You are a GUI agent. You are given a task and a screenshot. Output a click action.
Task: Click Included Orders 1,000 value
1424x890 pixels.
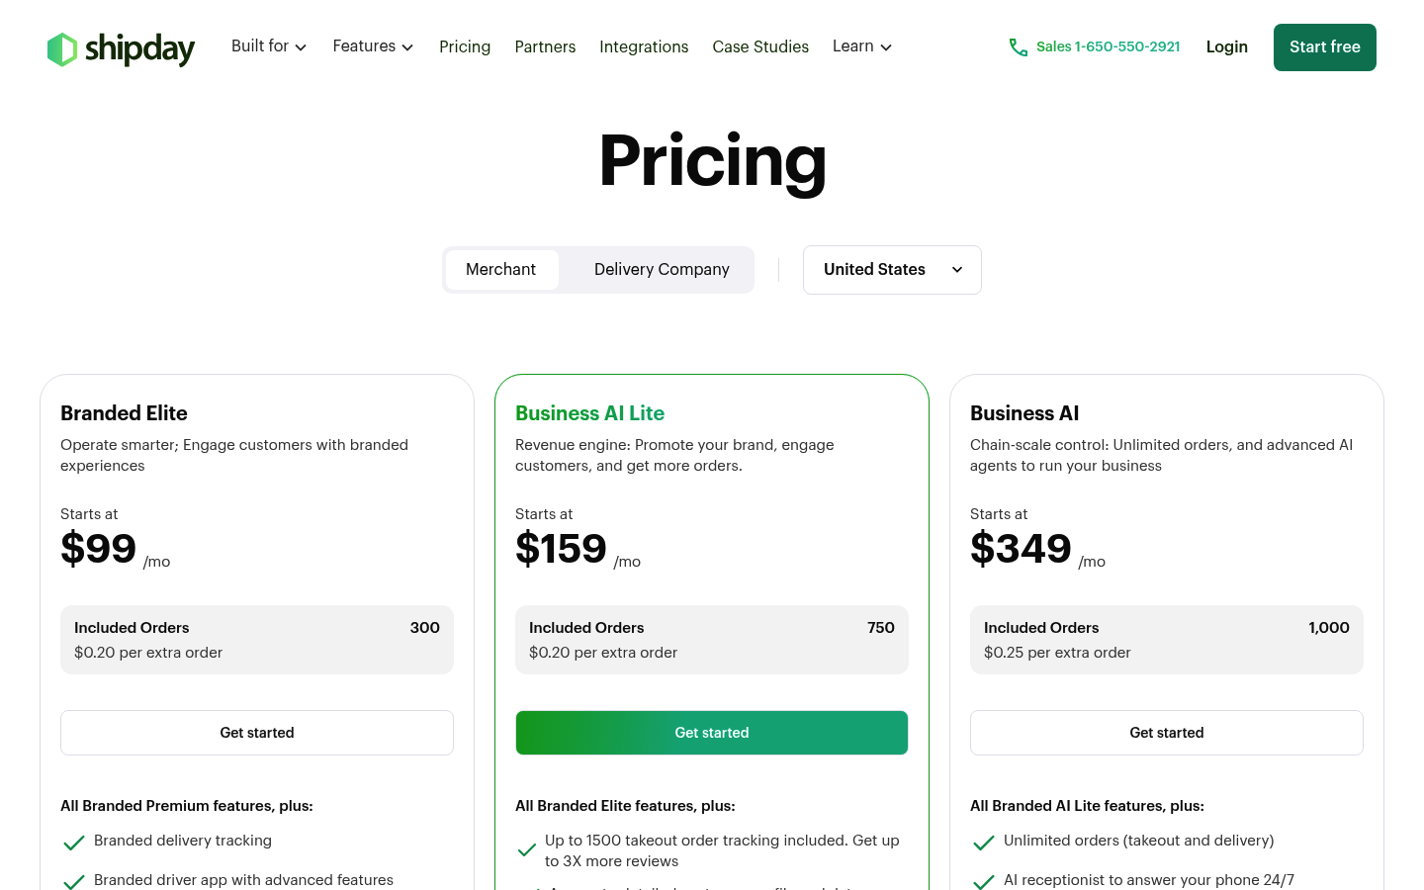(1329, 628)
